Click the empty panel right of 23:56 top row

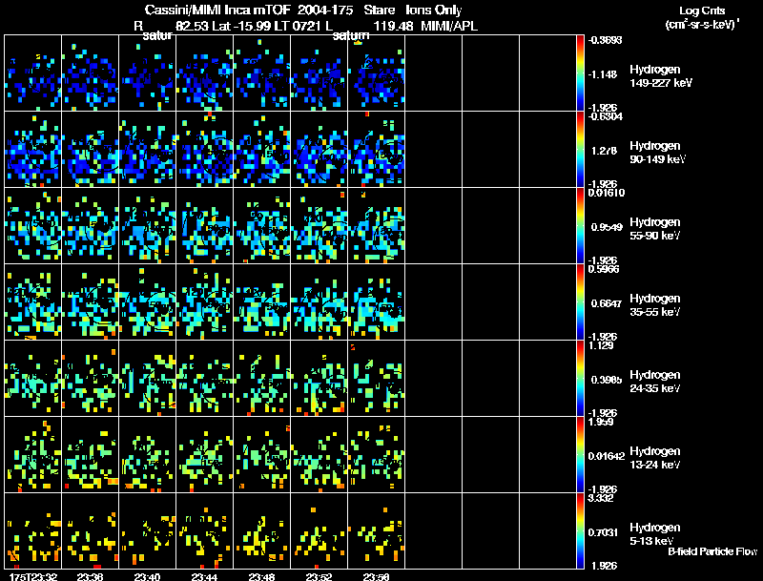(x=434, y=73)
